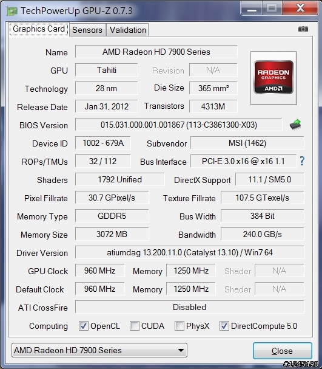Toggle the CUDA checkbox
The width and height of the screenshot is (322, 369).
pos(135,326)
